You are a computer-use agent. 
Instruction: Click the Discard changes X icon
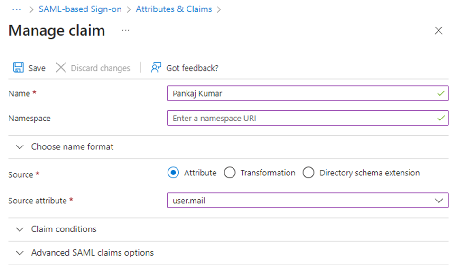(x=61, y=67)
